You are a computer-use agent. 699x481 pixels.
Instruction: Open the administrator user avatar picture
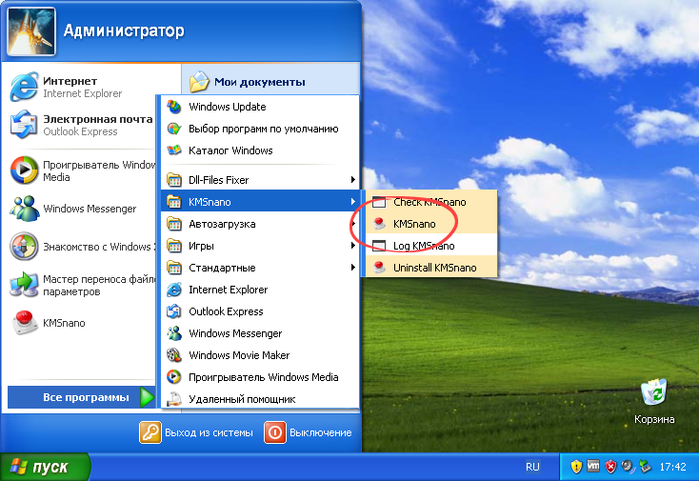point(30,31)
